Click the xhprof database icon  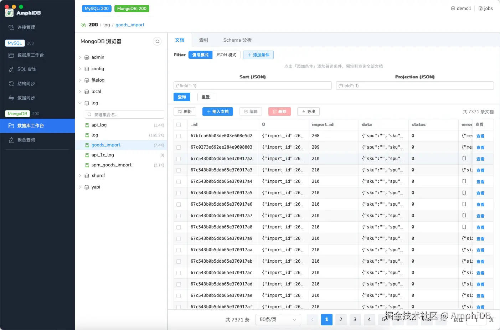(x=87, y=176)
